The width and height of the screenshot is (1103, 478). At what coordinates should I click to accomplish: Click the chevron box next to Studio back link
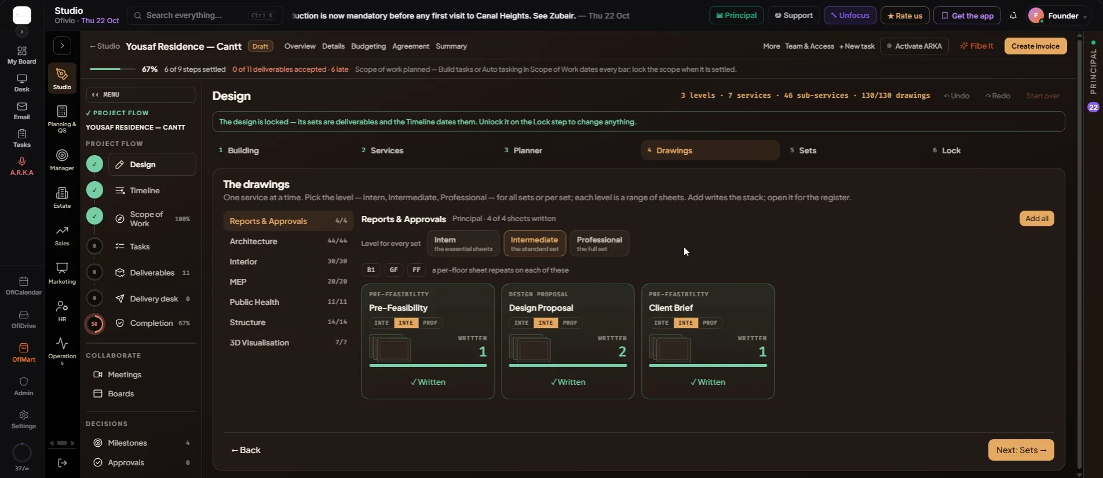coord(62,46)
